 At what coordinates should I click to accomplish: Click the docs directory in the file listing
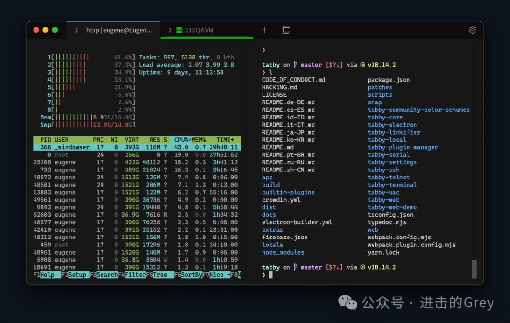click(x=269, y=214)
